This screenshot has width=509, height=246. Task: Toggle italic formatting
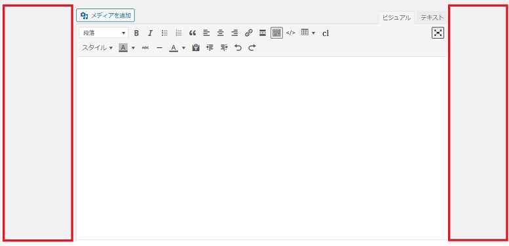(x=150, y=33)
